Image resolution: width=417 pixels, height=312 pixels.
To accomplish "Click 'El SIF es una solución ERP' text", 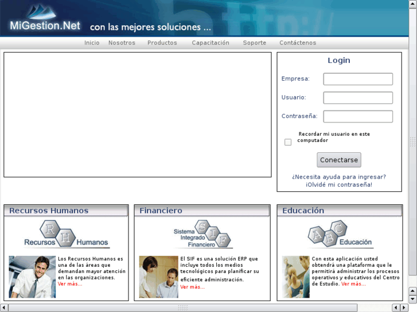I will point(220,269).
